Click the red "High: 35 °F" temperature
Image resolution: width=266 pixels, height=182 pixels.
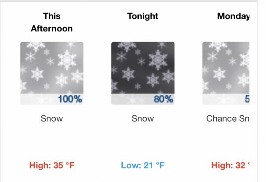tap(52, 166)
